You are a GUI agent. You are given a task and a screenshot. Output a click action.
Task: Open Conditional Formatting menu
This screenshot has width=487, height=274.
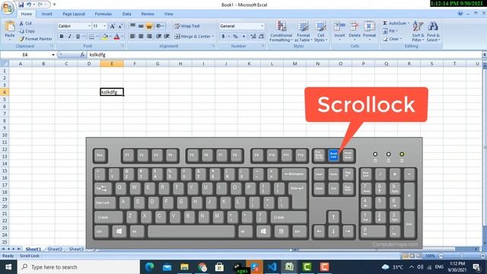[x=281, y=31]
